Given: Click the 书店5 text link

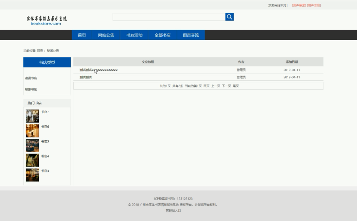Looking at the screenshot, I should (45, 141).
